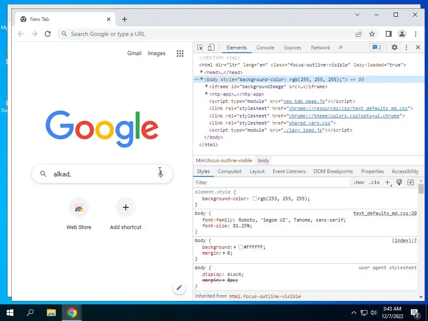Open the Properties tab

pos(372,171)
